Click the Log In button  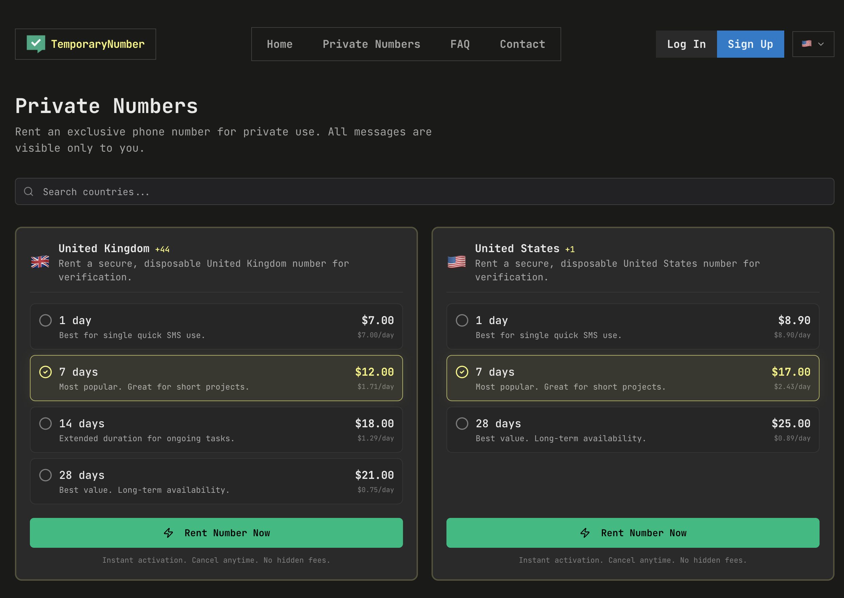click(x=686, y=44)
